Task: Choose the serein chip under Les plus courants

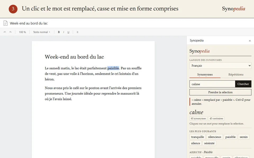Action: pyautogui.click(x=244, y=137)
